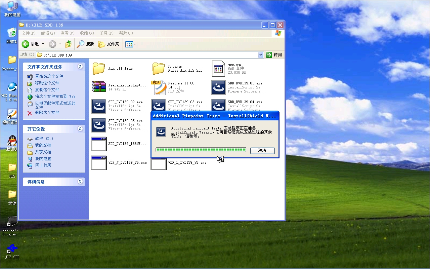Viewport: 430px width, 269px height.
Task: Select the VDF_L_DVD139_V5.exe icon
Action: [x=159, y=164]
